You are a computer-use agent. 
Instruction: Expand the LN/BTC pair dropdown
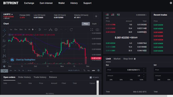point(12,14)
